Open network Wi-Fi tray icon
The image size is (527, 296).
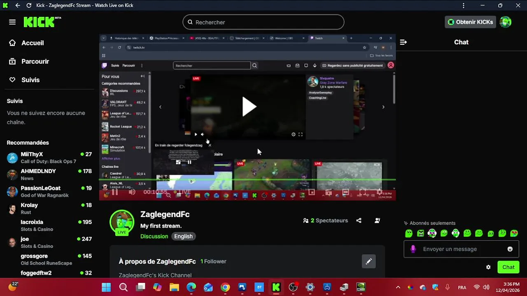[x=477, y=287]
